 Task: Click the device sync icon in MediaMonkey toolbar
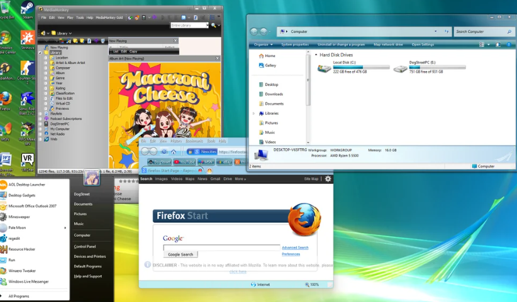[144, 18]
